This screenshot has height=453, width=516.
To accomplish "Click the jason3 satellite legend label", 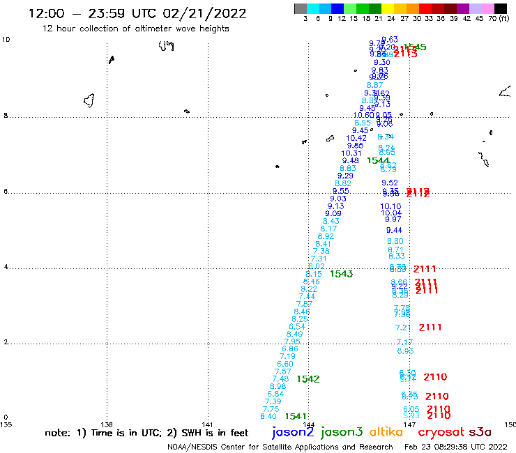I will tap(342, 432).
